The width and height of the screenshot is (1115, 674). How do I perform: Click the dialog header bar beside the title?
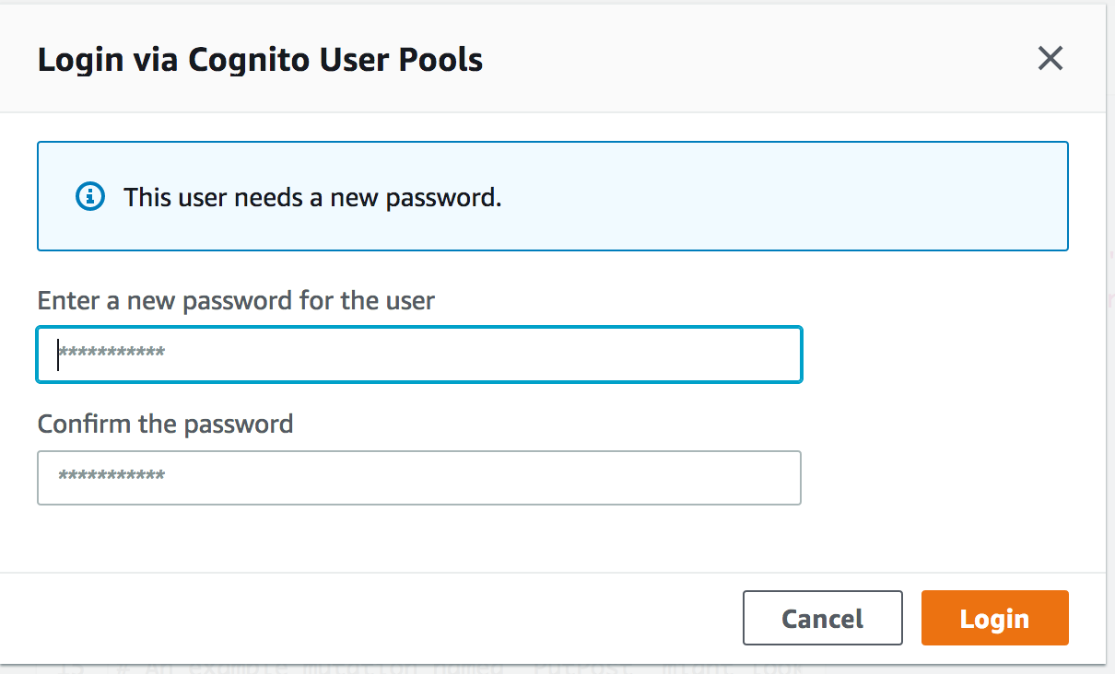756,60
